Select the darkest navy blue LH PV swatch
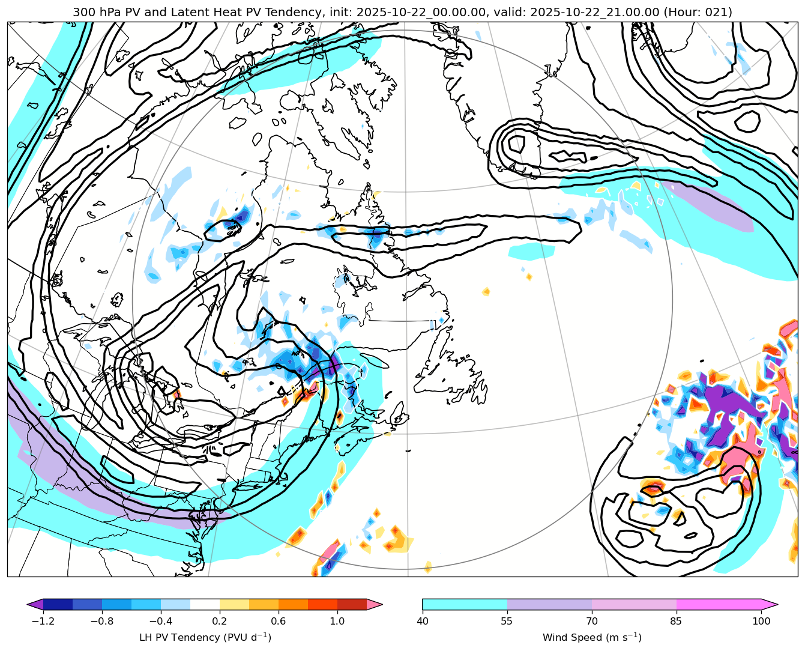805x651 pixels. click(x=58, y=604)
